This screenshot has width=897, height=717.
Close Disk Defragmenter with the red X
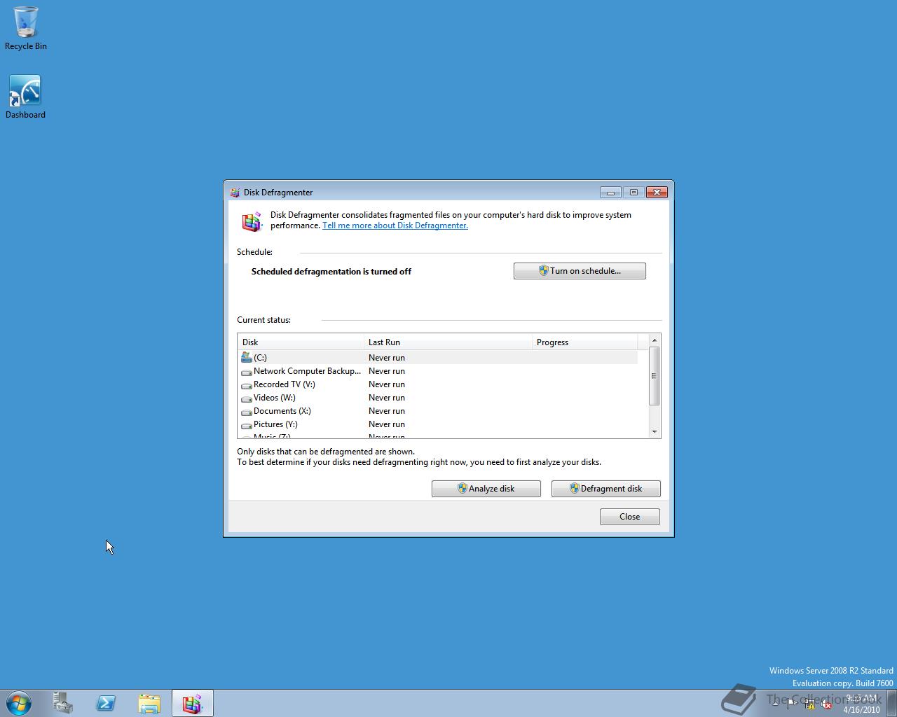(657, 192)
